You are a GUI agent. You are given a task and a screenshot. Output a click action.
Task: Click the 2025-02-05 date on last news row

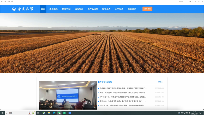point(159,106)
